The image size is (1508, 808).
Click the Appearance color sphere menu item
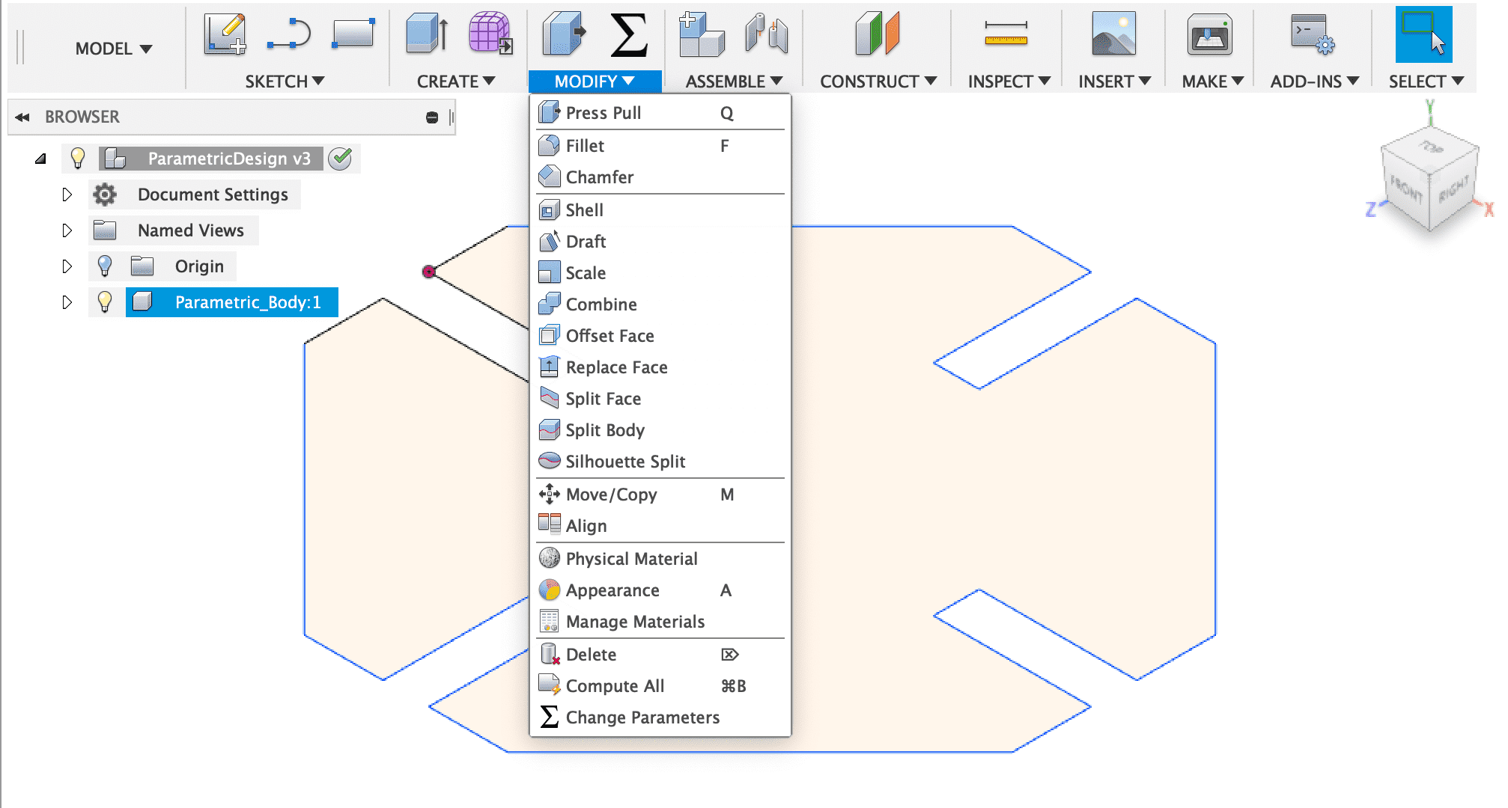point(612,590)
